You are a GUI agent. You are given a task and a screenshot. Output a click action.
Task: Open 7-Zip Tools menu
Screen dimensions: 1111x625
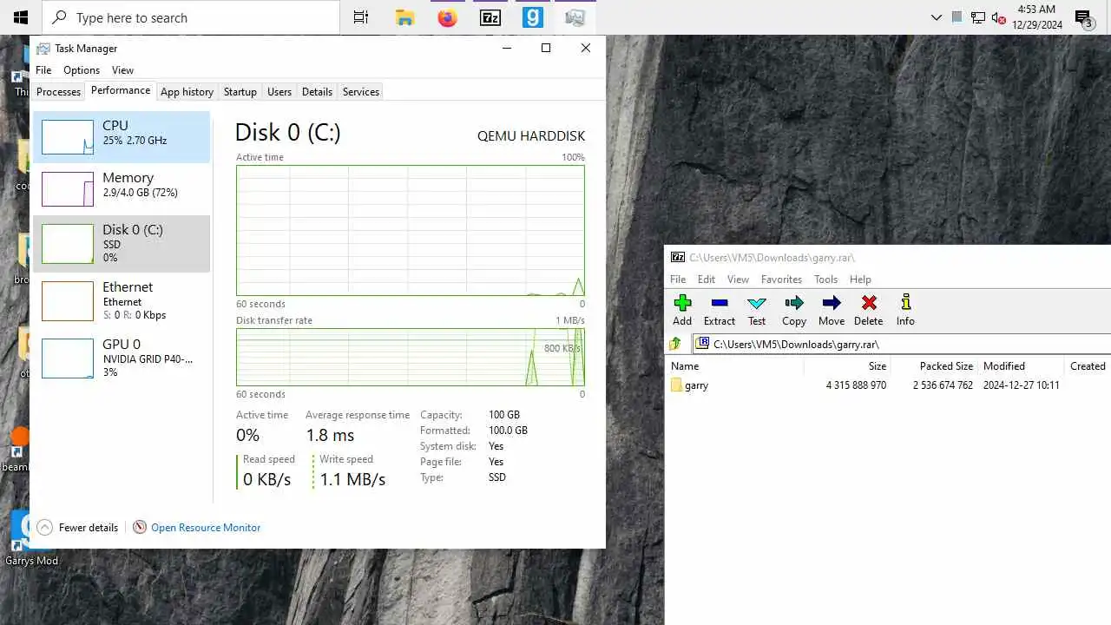pyautogui.click(x=825, y=280)
